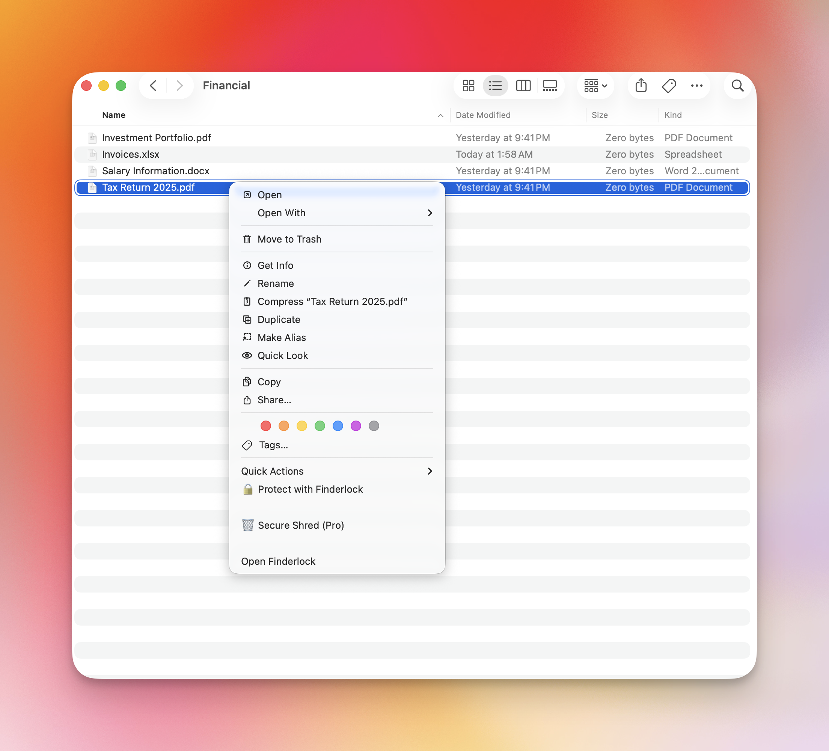The image size is (829, 751).
Task: Switch to list view
Action: (496, 86)
